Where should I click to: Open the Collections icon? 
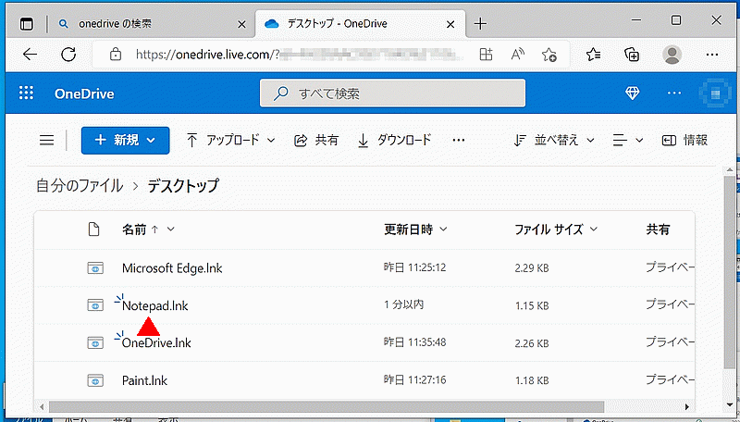(632, 55)
